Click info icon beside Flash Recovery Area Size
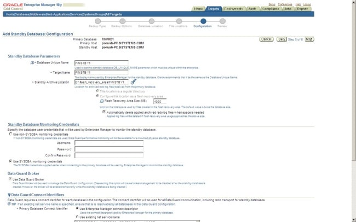 click(x=102, y=101)
